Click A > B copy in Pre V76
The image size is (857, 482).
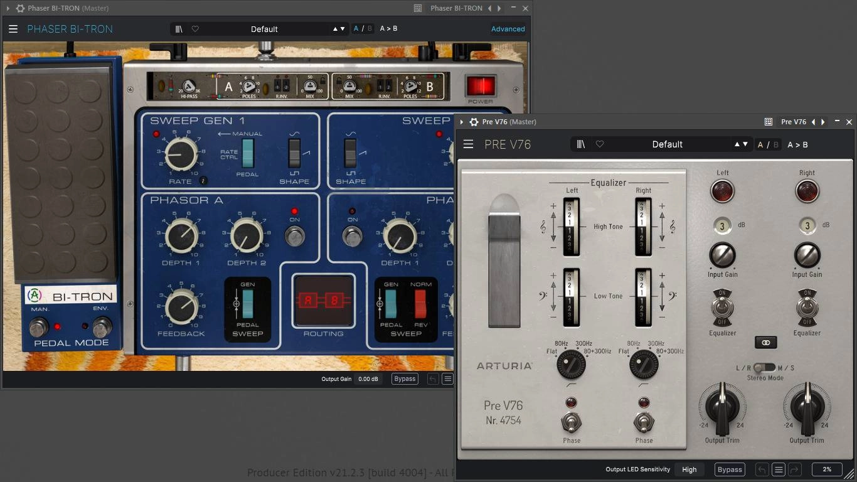[x=797, y=144]
